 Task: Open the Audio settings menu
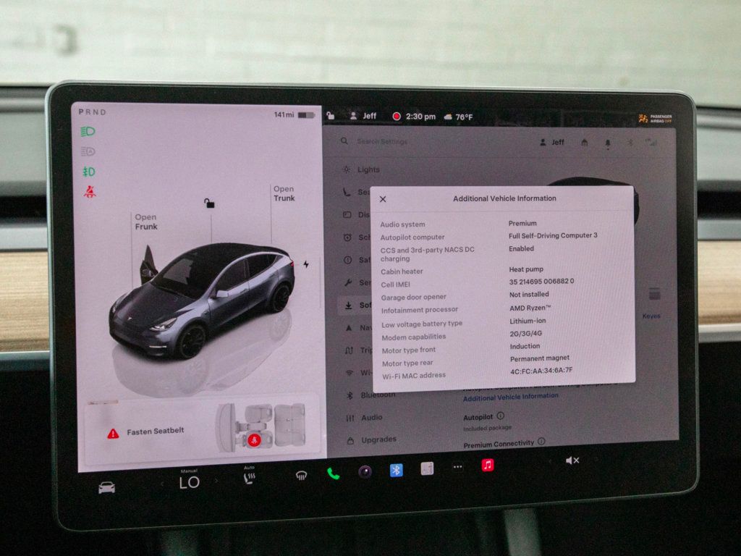[365, 418]
